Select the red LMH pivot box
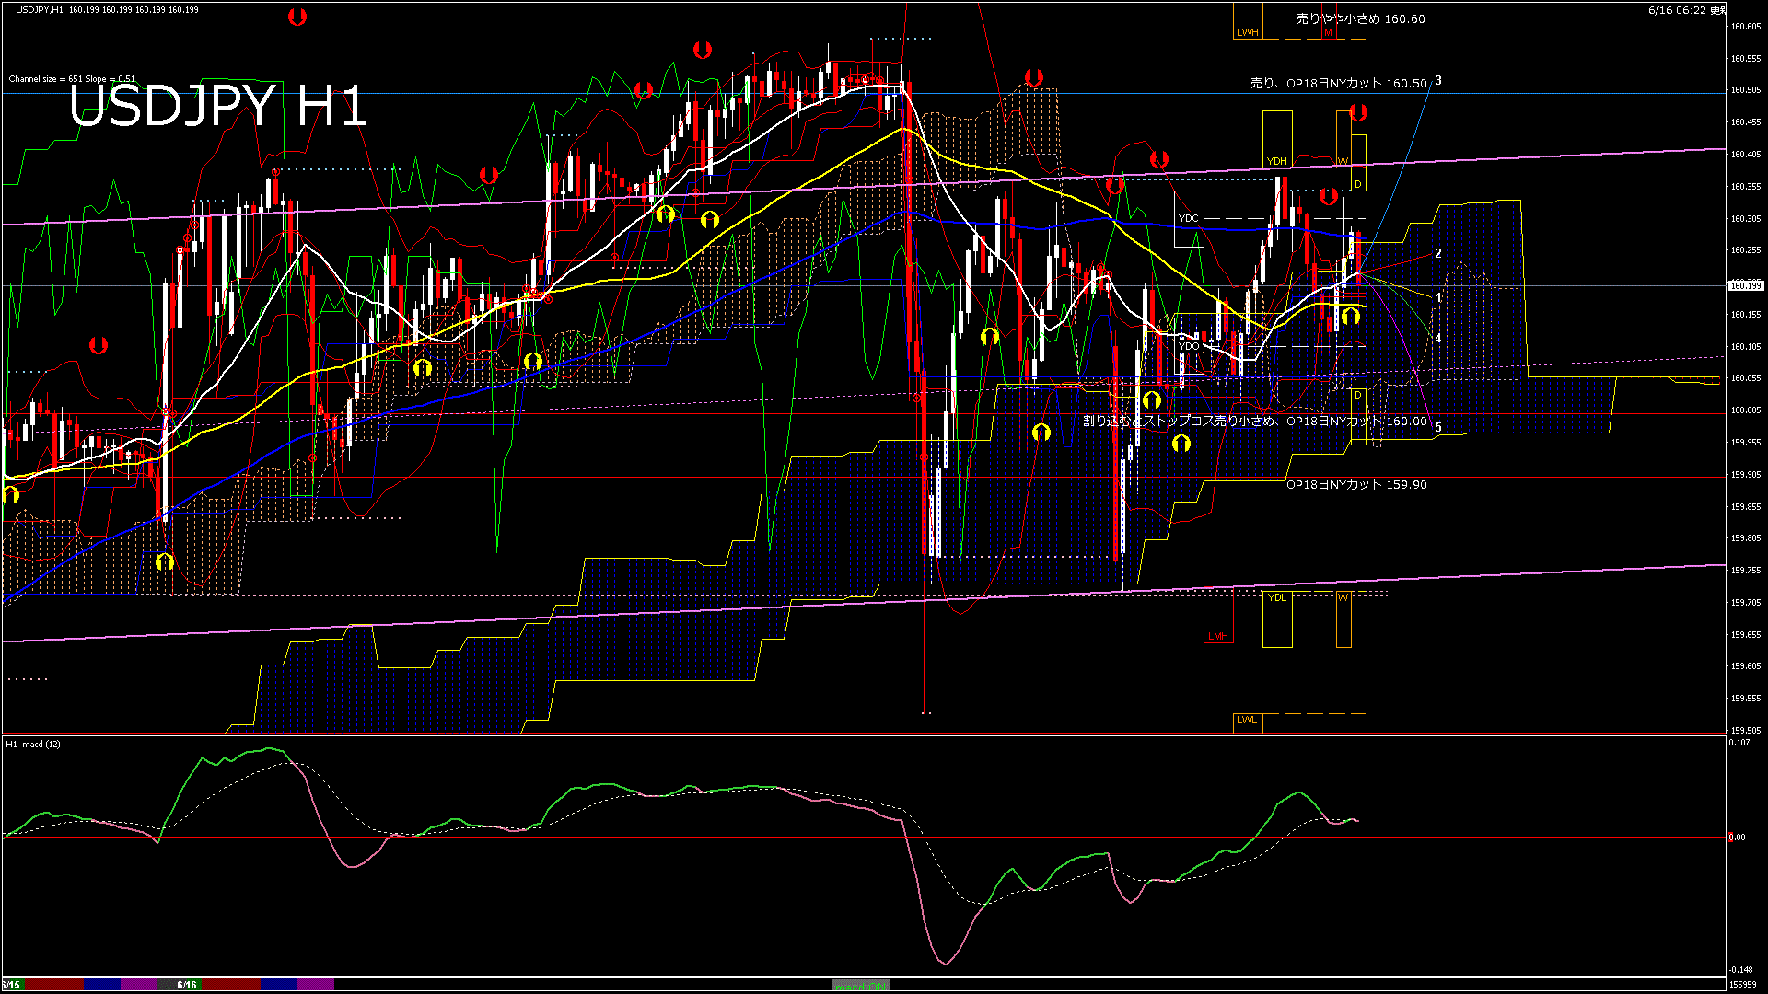The height and width of the screenshot is (994, 1768). coord(1218,617)
